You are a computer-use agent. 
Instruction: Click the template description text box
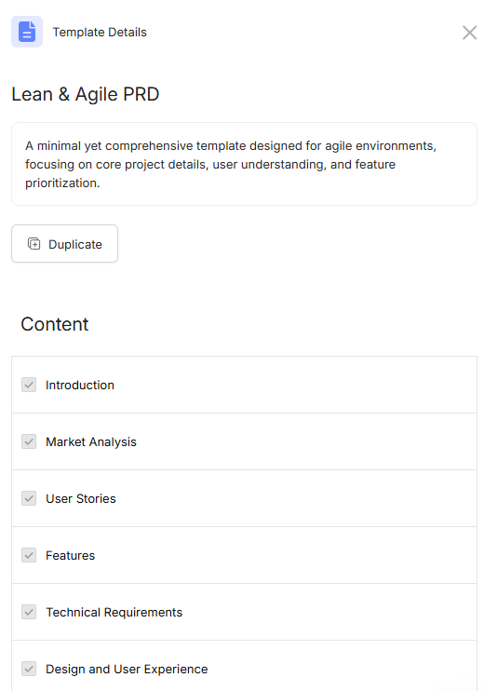click(244, 164)
